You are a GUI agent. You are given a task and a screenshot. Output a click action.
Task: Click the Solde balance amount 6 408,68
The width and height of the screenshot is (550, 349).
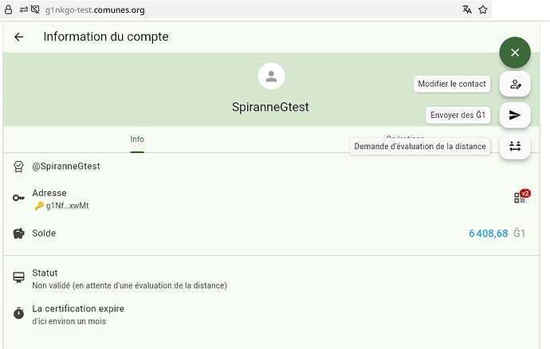[488, 233]
